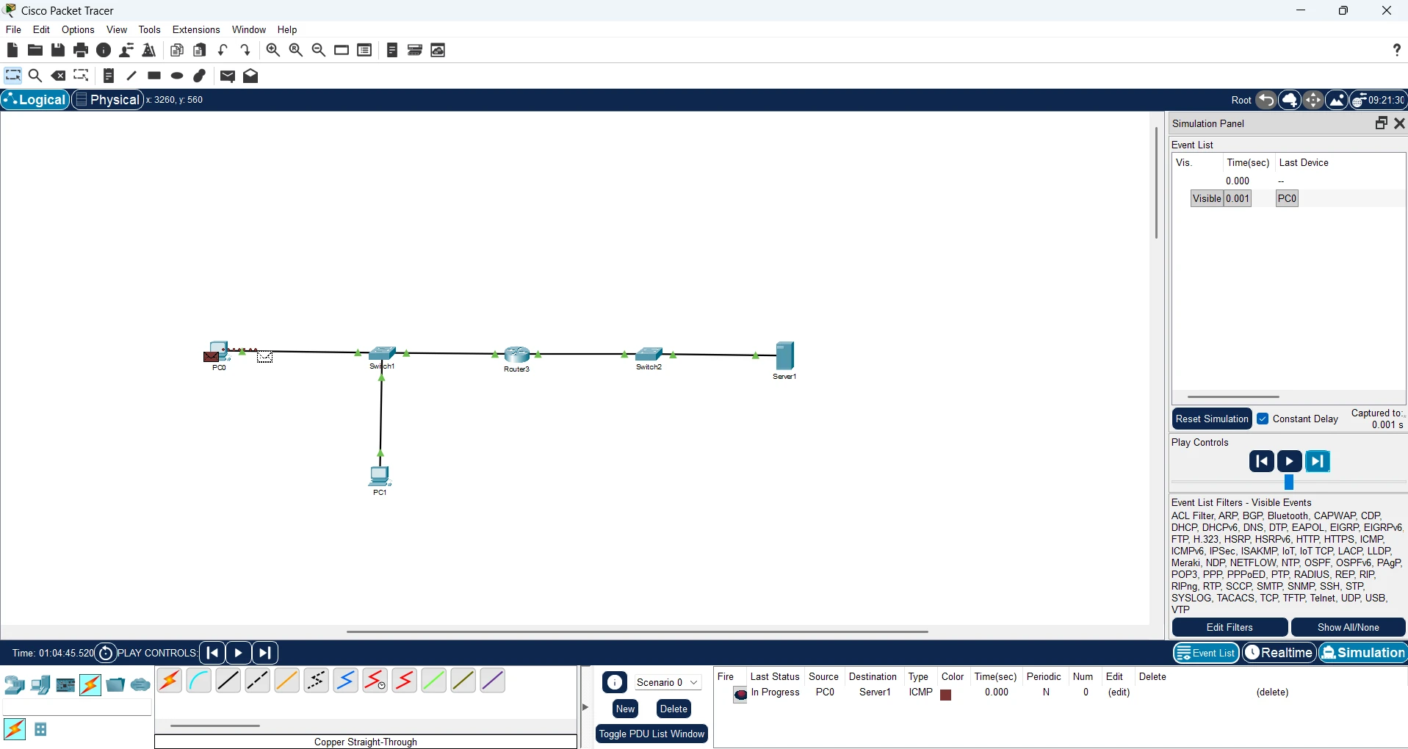Screen dimensions: 1408x749
Task: Open the Extensions menu
Action: coord(196,29)
